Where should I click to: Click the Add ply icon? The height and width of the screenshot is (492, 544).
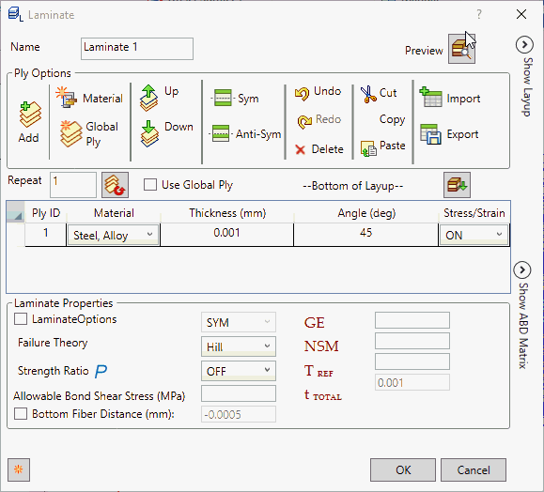pyautogui.click(x=30, y=115)
